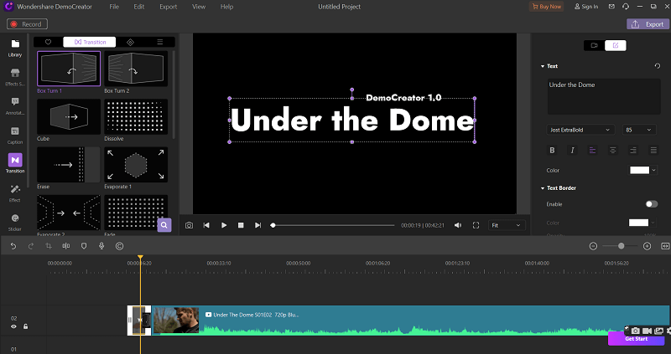This screenshot has width=671, height=354.
Task: Show favorites tab with heart icon
Action: click(49, 42)
